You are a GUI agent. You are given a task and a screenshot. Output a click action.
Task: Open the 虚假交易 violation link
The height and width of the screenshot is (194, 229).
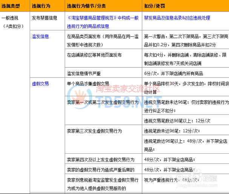[40, 83]
